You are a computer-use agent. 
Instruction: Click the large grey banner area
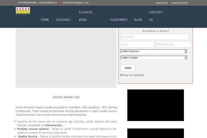click(66, 58)
